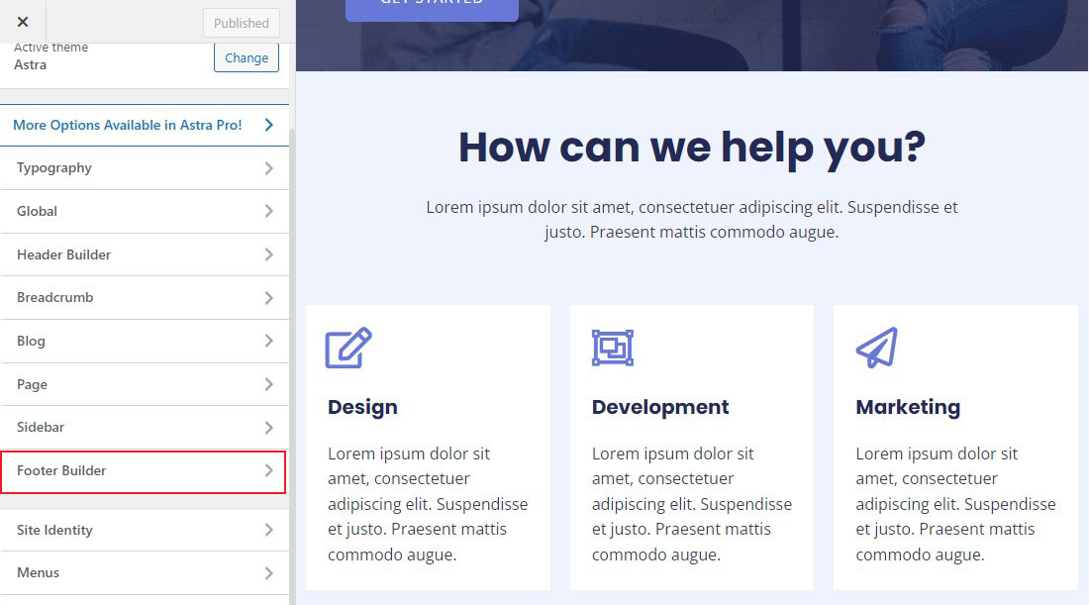The width and height of the screenshot is (1089, 605).
Task: Open the Site Identity section
Action: point(144,530)
